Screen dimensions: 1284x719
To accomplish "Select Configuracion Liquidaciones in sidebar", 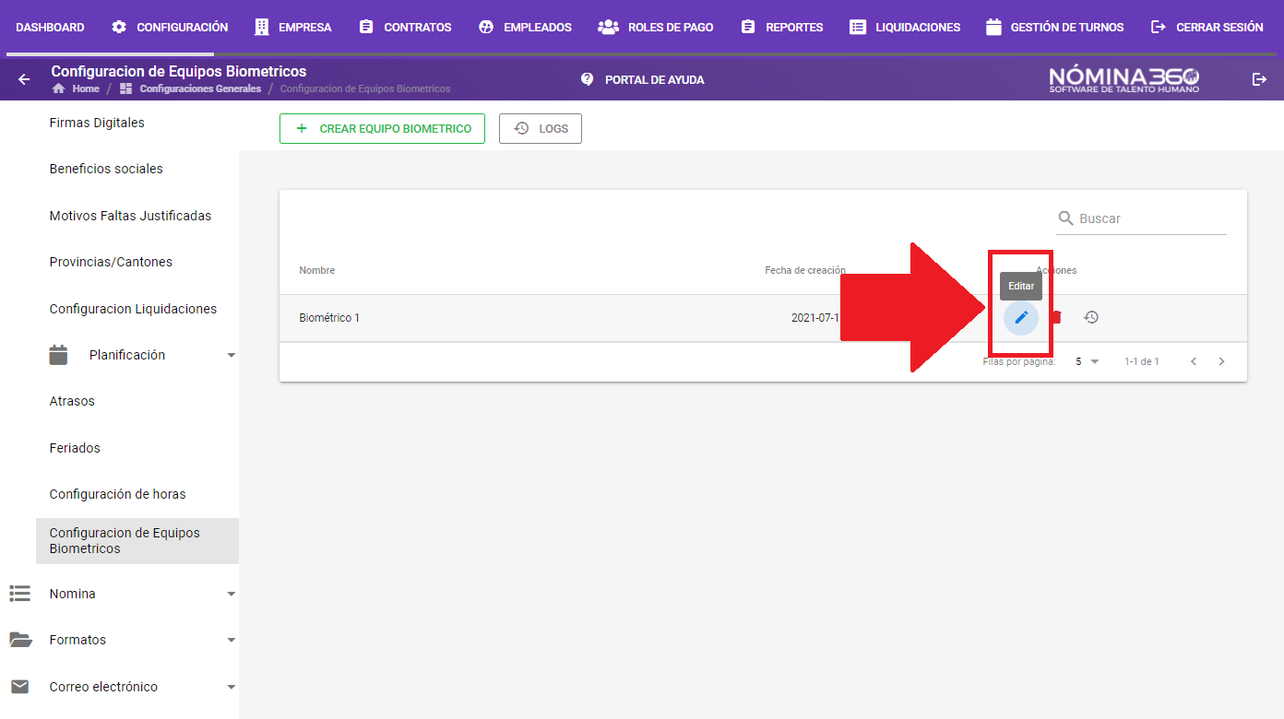I will pyautogui.click(x=133, y=309).
